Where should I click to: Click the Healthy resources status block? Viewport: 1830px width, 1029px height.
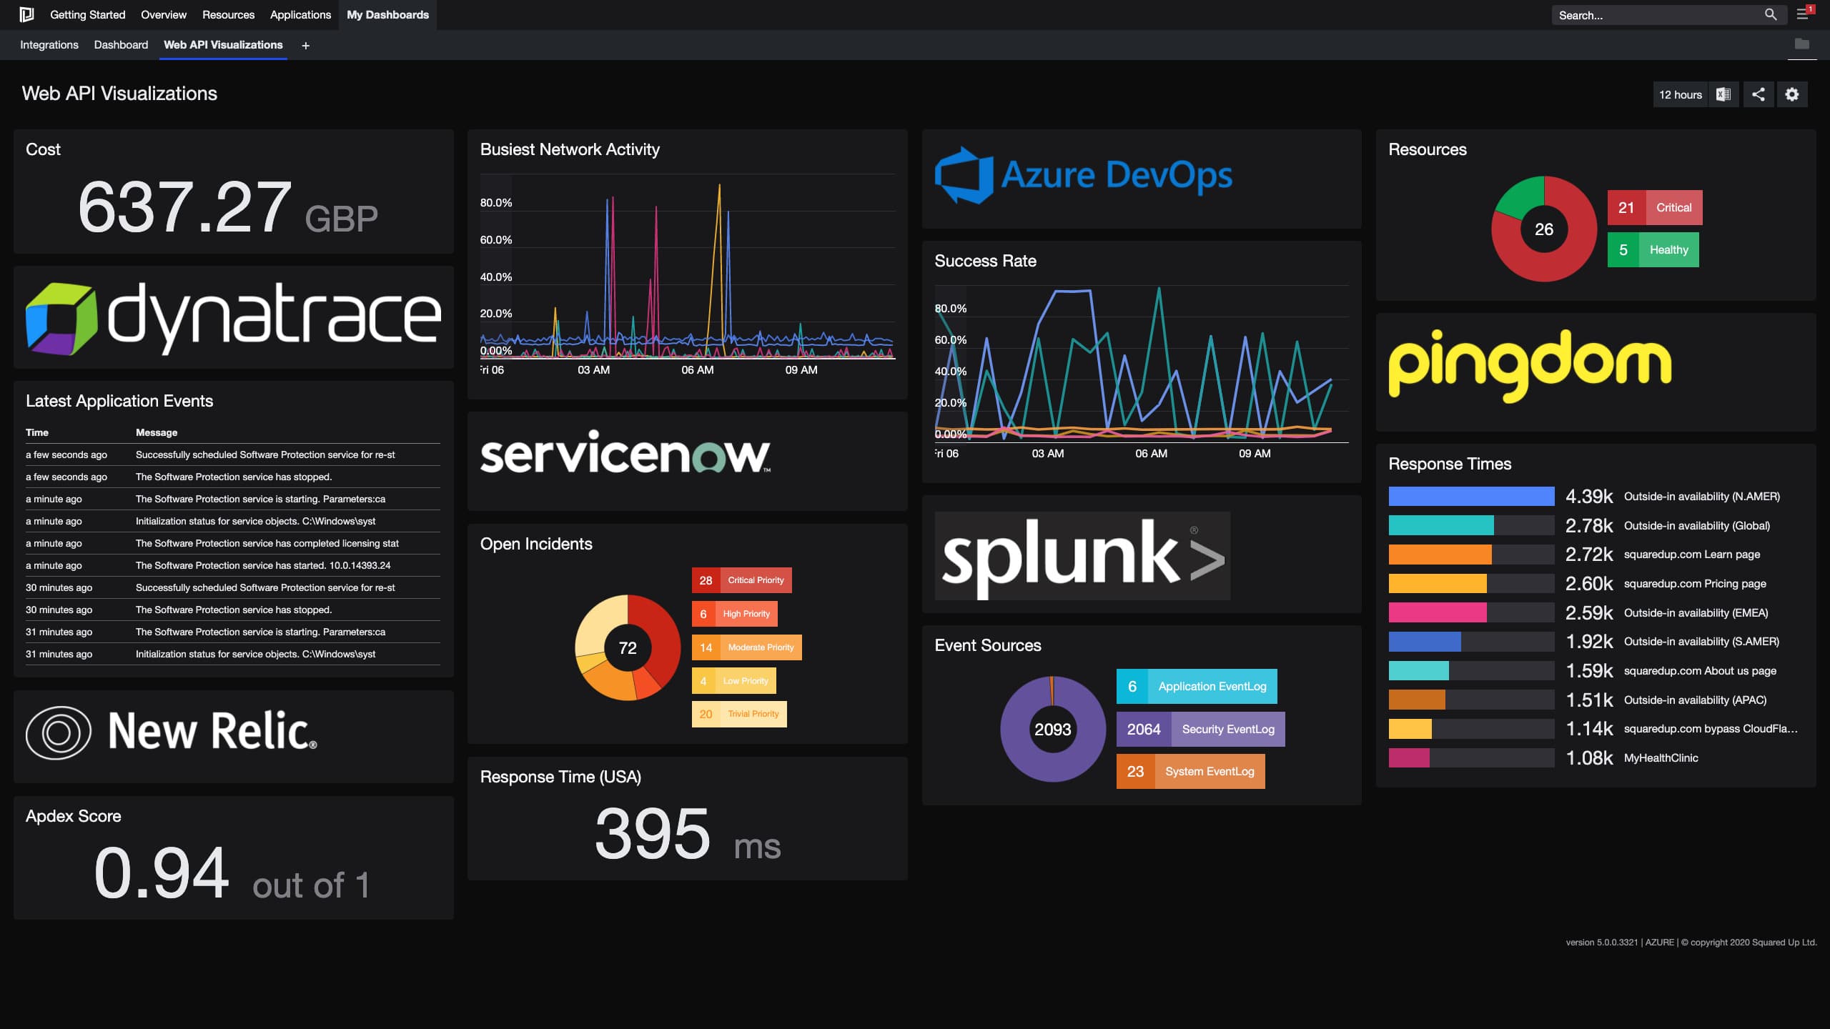click(x=1653, y=250)
